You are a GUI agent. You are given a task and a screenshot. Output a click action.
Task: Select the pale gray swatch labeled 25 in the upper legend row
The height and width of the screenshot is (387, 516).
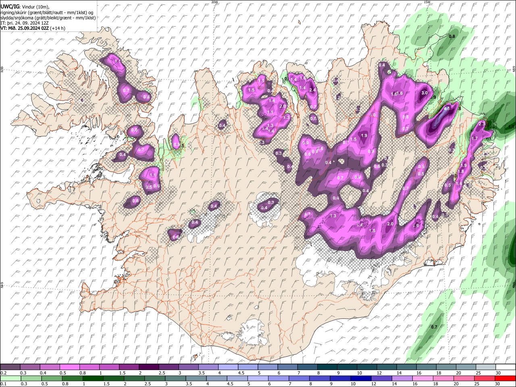(x=485, y=367)
